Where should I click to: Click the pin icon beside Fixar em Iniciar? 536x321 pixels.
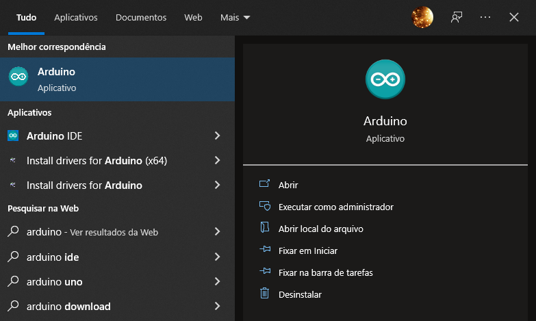click(265, 249)
